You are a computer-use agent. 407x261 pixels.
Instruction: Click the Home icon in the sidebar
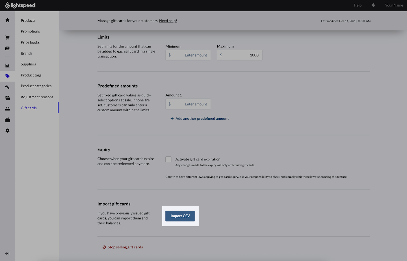click(x=7, y=20)
